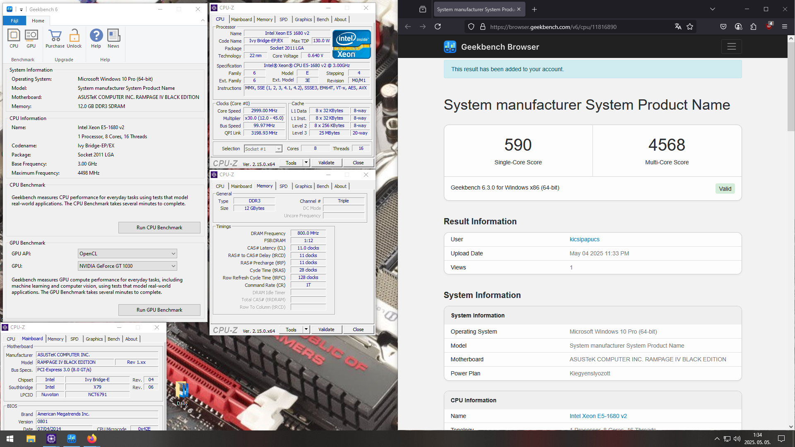Image resolution: width=795 pixels, height=447 pixels.
Task: Open the Firefox extensions puzzle icon
Action: coord(753,26)
